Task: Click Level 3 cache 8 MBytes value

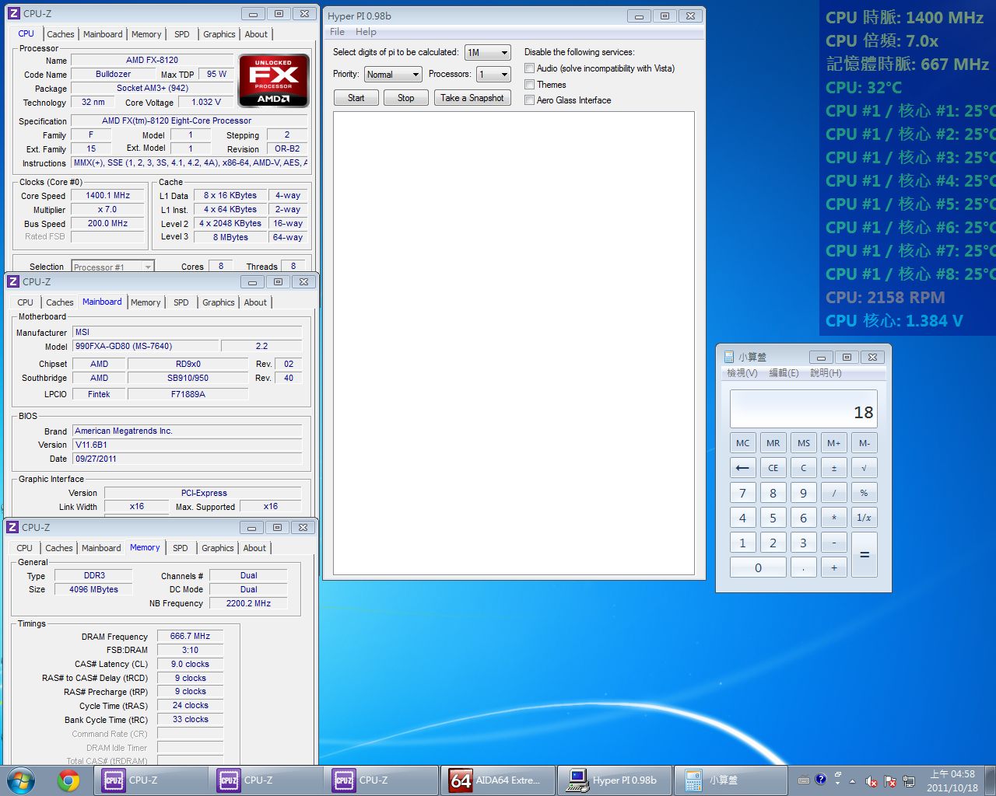Action: (230, 237)
